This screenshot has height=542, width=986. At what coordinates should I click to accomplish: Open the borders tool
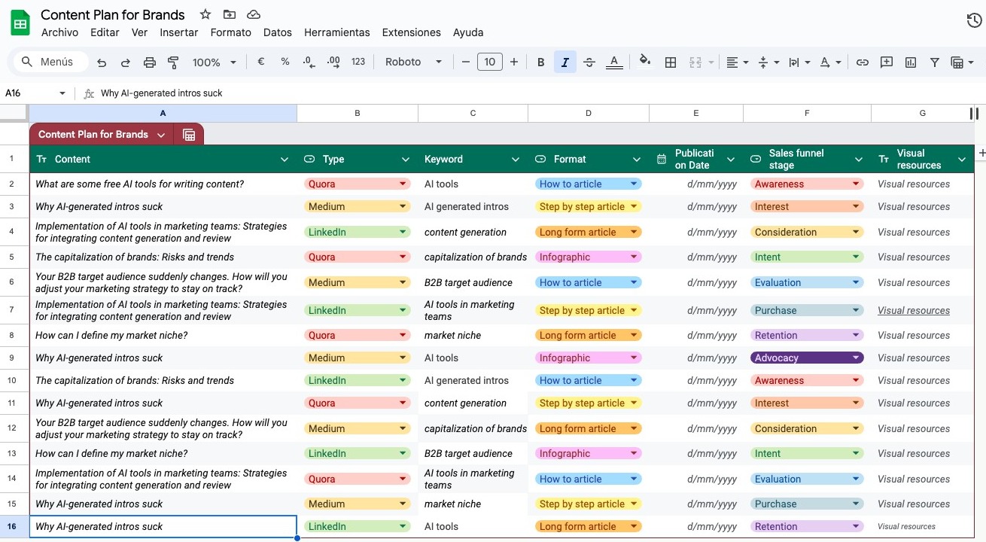pos(671,62)
